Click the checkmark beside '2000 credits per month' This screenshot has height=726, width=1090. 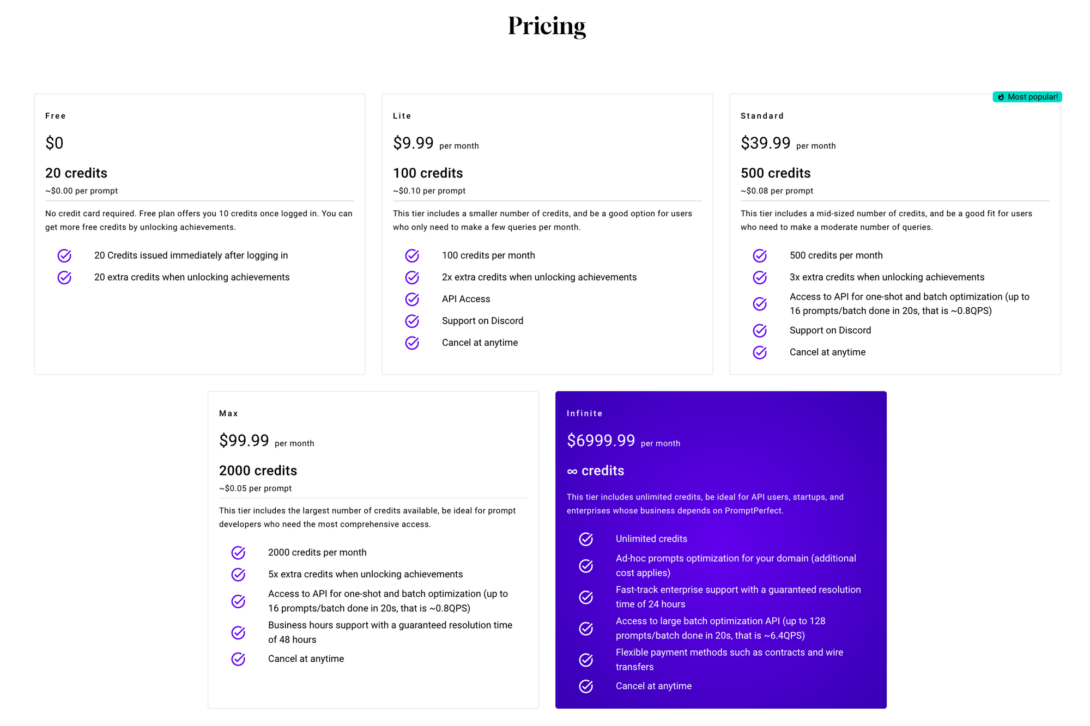pyautogui.click(x=238, y=552)
